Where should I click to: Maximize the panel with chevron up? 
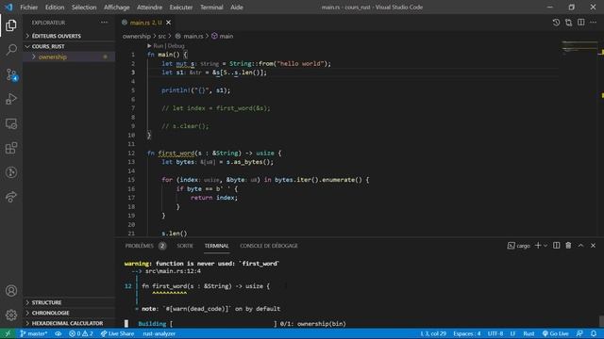click(x=581, y=246)
